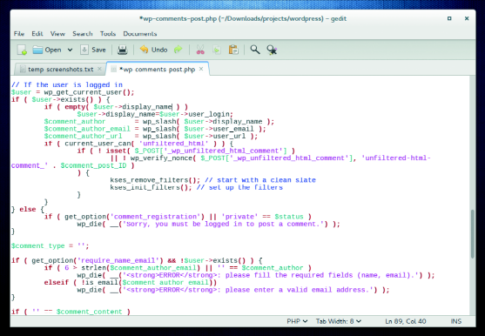Expand the recent files arrow beside Open
The width and height of the screenshot is (485, 336).
coord(71,50)
